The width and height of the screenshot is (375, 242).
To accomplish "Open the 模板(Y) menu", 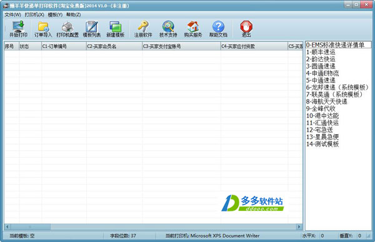I will coord(55,15).
